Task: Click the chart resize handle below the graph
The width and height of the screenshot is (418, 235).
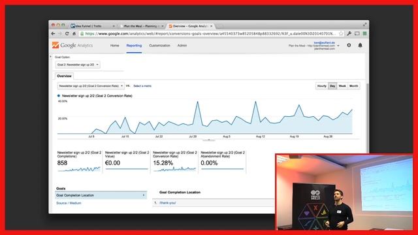Action: coord(209,140)
